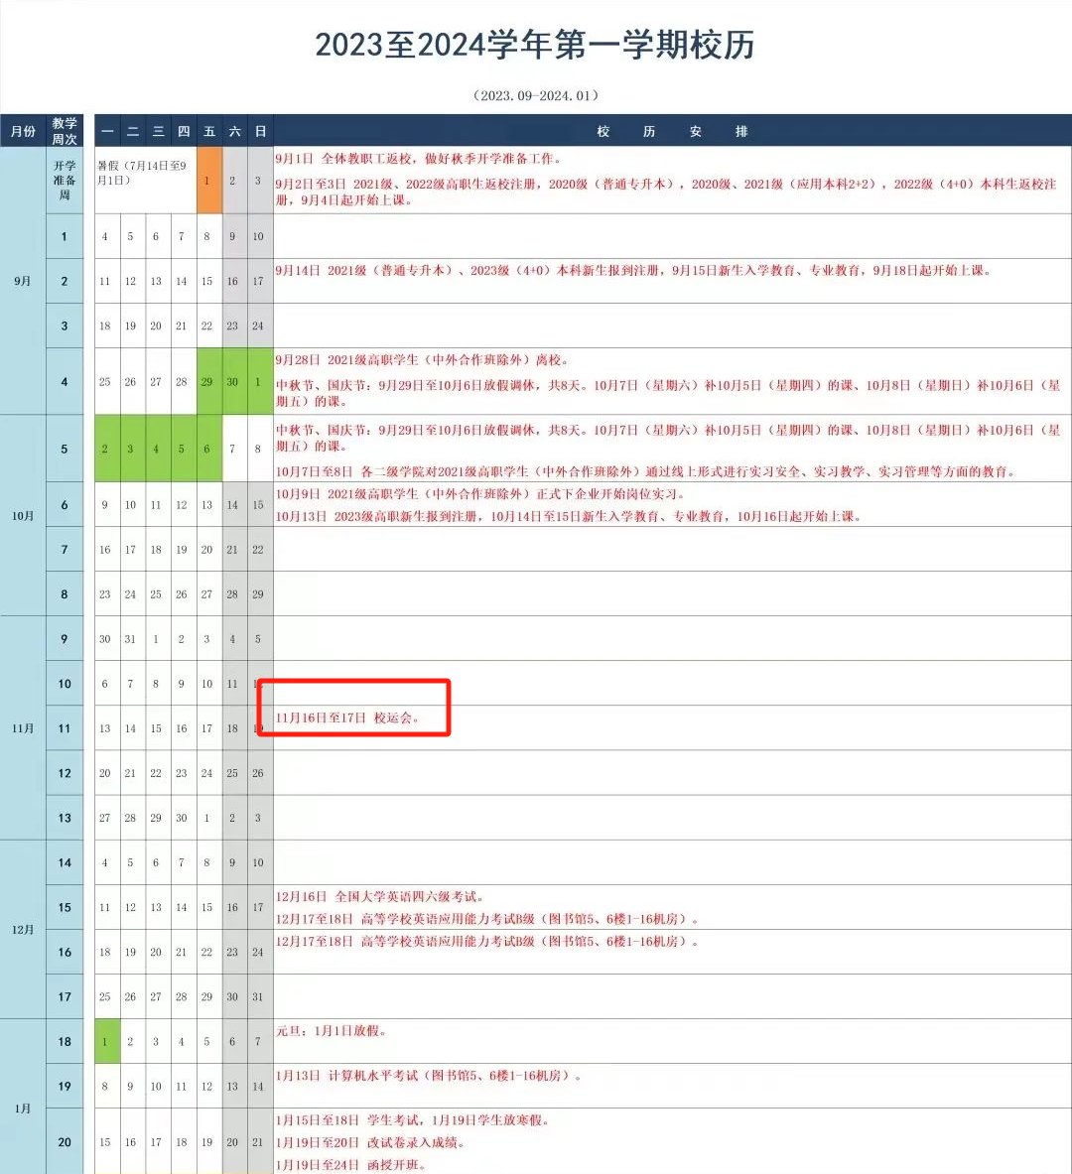
Task: Click the 9月14日 本科新生报到注册 note
Action: [633, 270]
